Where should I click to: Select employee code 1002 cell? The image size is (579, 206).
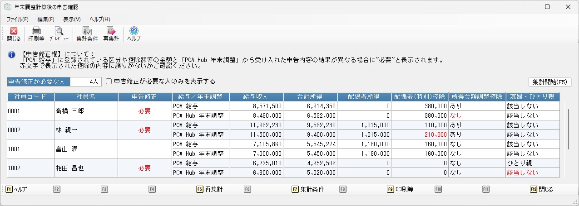pyautogui.click(x=30, y=168)
